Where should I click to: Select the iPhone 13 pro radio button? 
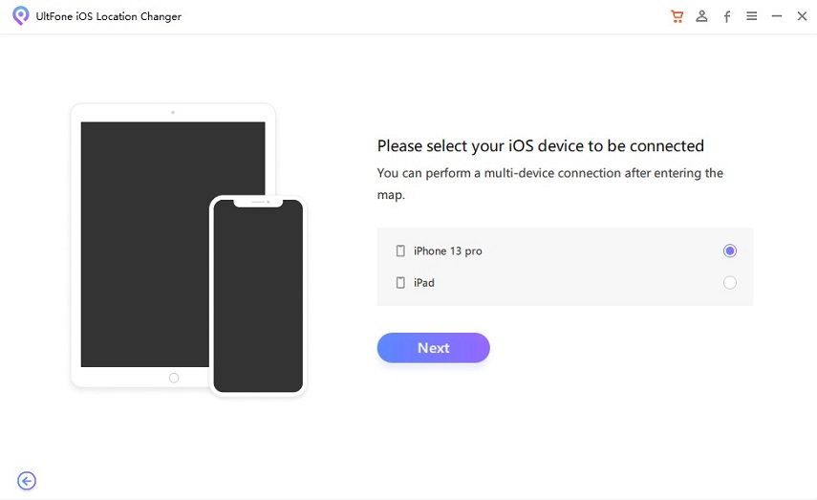(730, 250)
